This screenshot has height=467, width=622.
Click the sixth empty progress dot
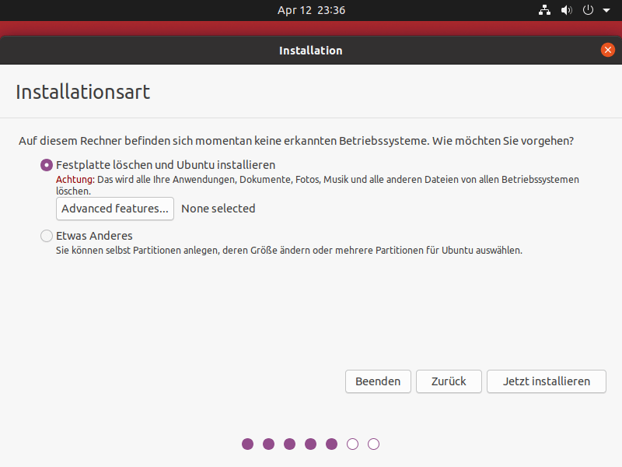pyautogui.click(x=353, y=444)
